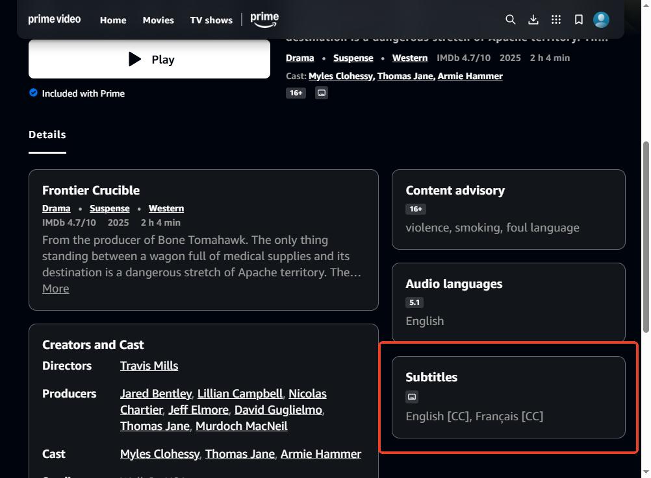Screen dimensions: 651x478
Task: Open Armie Hammer in top Cast line
Action: pyautogui.click(x=470, y=76)
